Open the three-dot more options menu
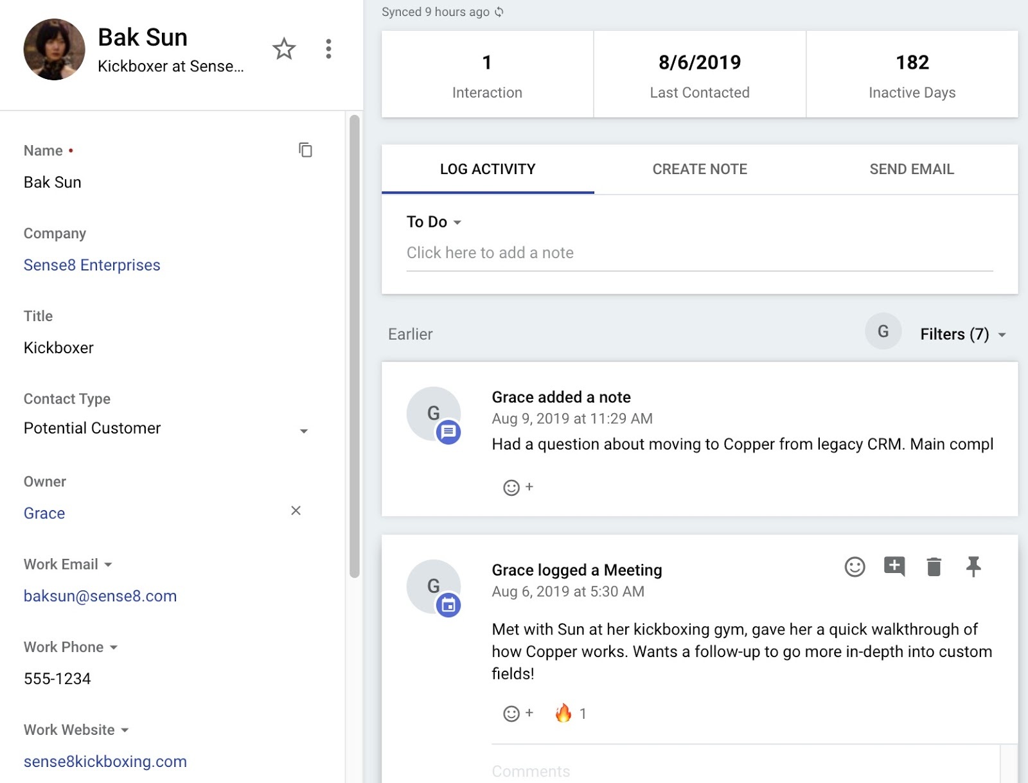1028x783 pixels. coord(328,49)
